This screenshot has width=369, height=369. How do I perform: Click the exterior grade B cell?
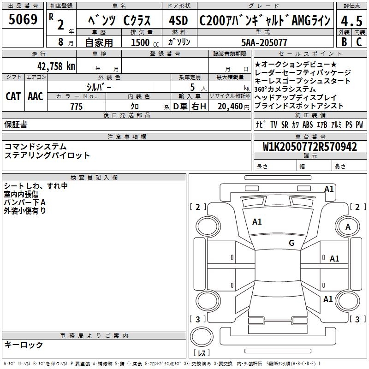[x=344, y=42]
